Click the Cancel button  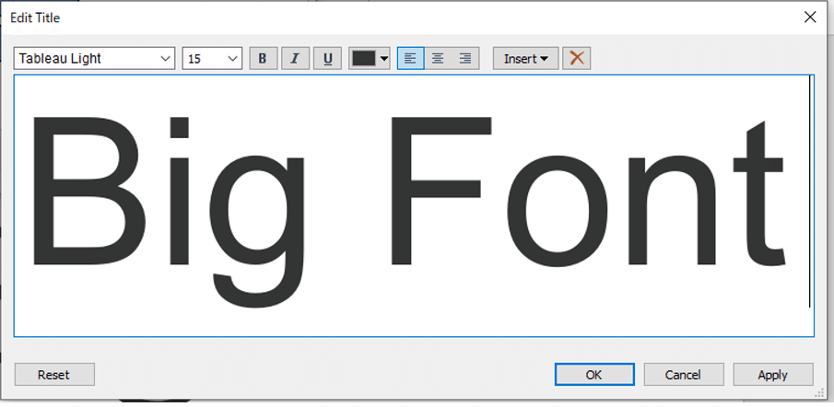684,375
